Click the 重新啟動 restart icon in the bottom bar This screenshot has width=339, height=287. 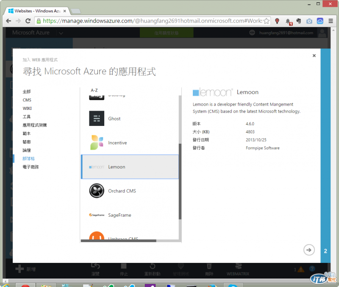(x=153, y=266)
